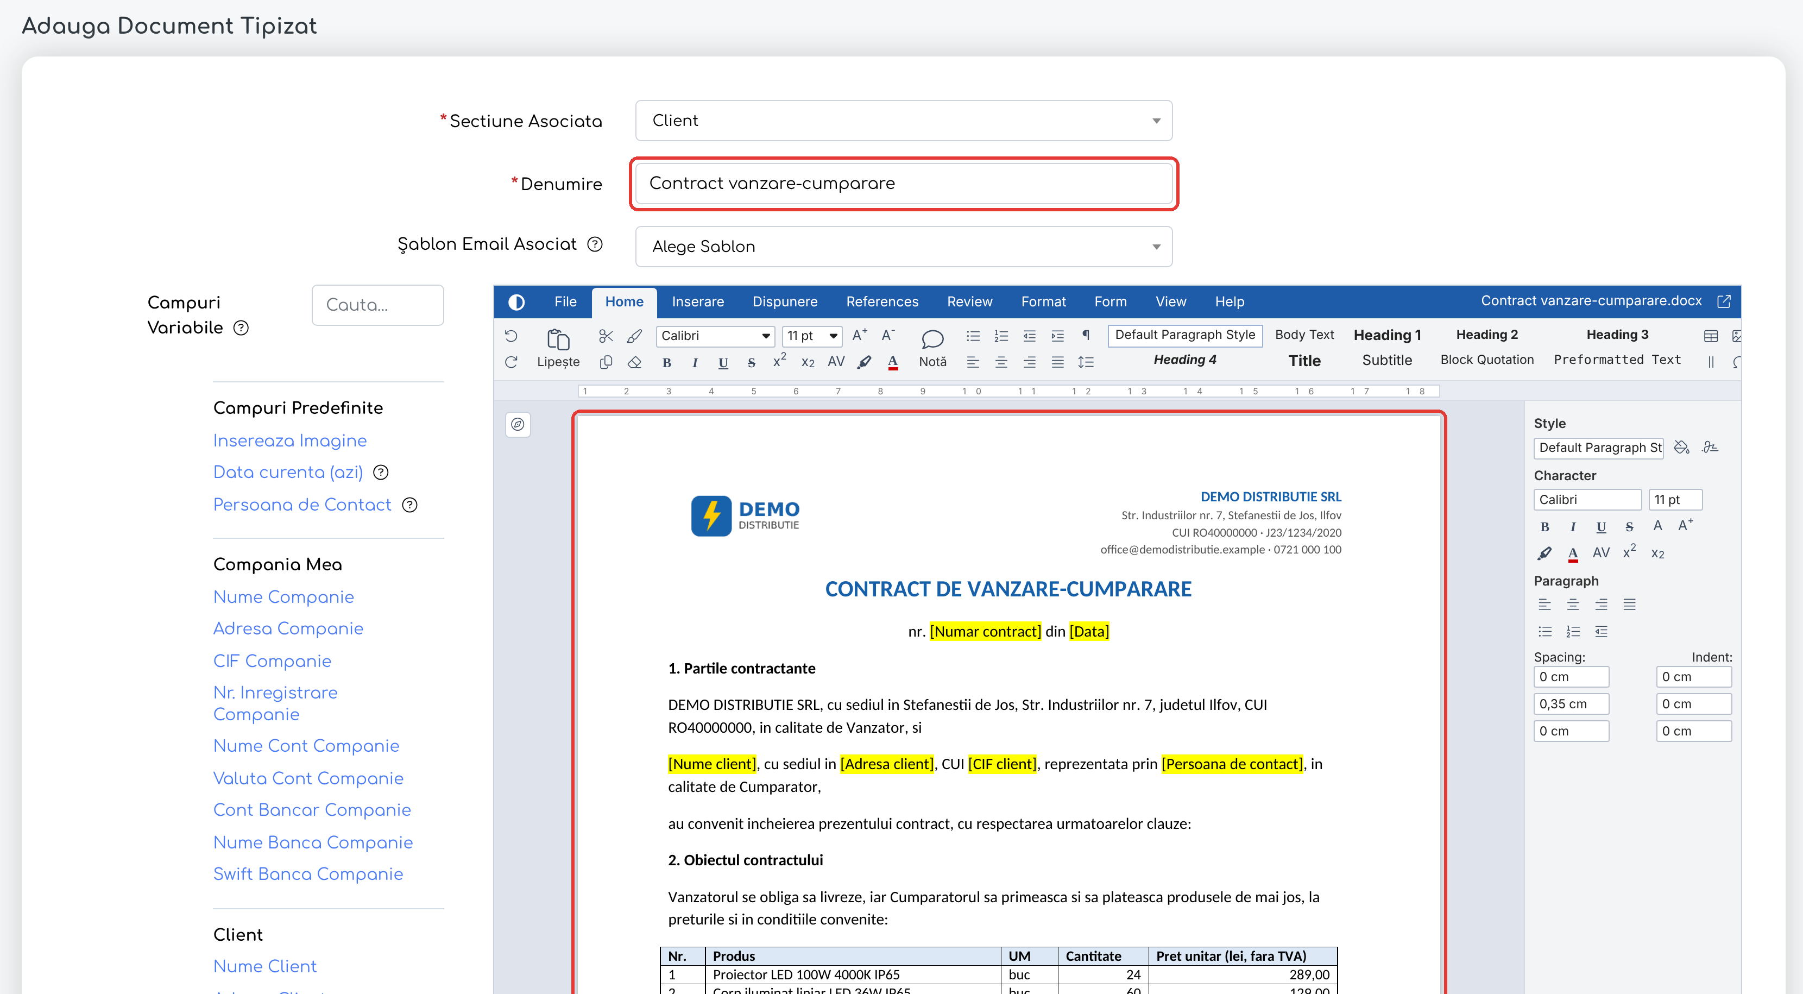This screenshot has width=1803, height=994.
Task: Click the navigator compass icon left of page
Action: [518, 424]
